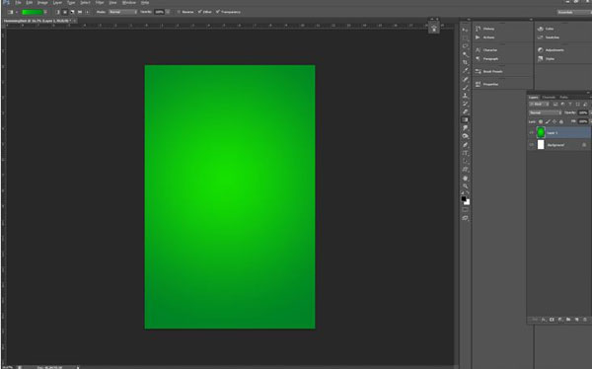The width and height of the screenshot is (592, 369).
Task: Select the Clone Stamp tool
Action: [465, 96]
